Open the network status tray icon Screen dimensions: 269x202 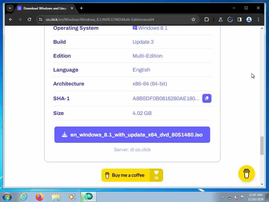(x=230, y=197)
